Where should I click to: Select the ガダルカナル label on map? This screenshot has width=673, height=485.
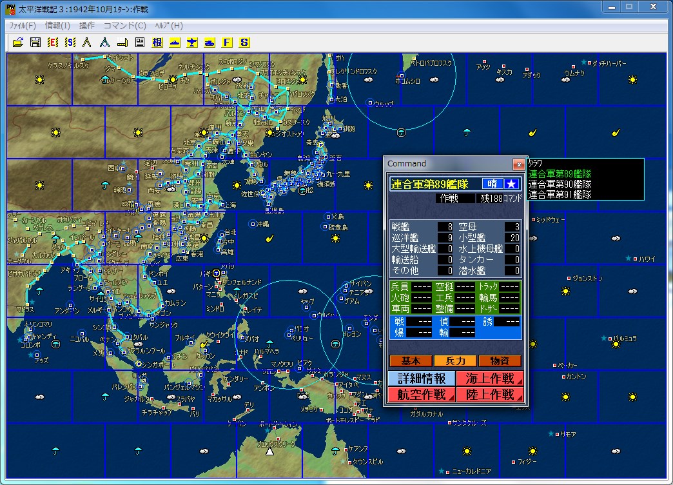pyautogui.click(x=427, y=414)
